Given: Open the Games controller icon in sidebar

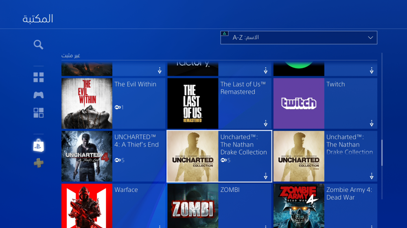Looking at the screenshot, I should 38,95.
